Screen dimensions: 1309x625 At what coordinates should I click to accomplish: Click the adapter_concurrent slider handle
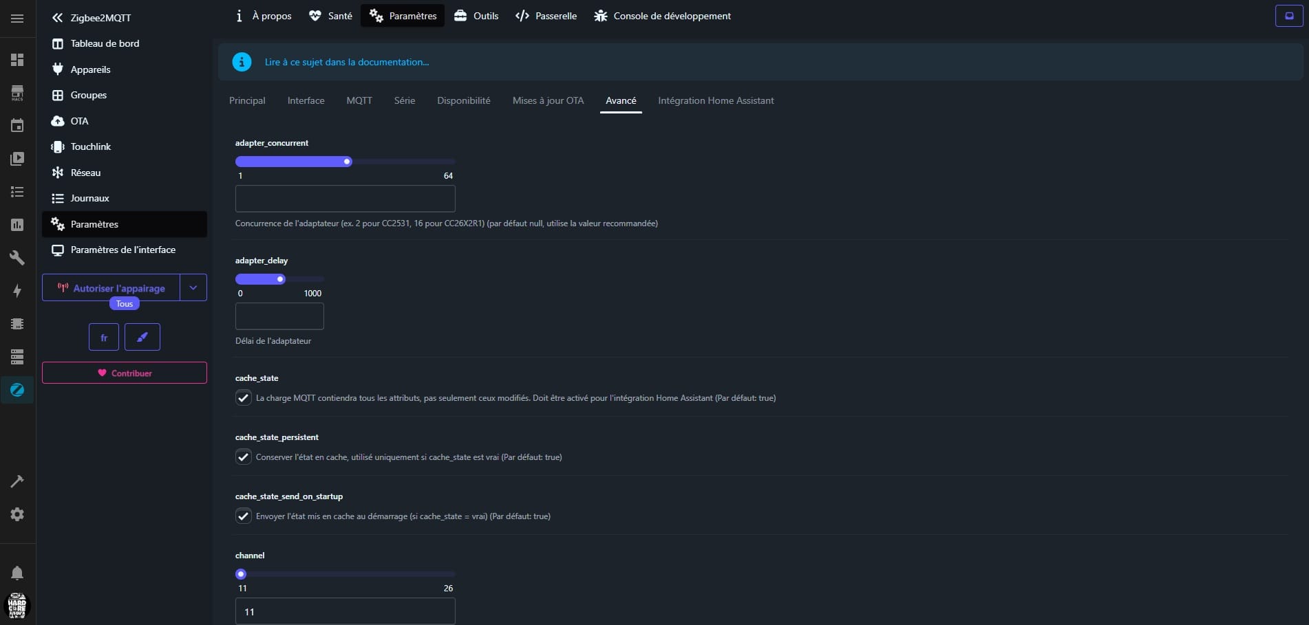click(348, 162)
